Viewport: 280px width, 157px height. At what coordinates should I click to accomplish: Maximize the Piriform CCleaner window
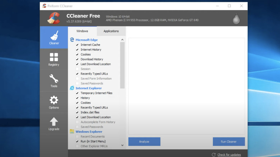(x=229, y=6)
